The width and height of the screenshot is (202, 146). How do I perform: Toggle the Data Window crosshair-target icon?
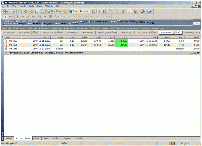(26, 11)
